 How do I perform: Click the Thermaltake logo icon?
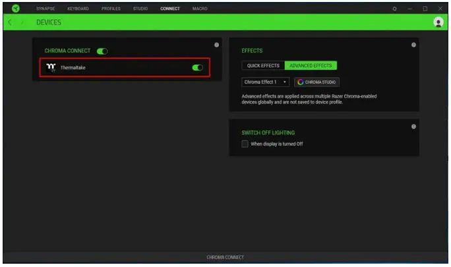click(x=51, y=68)
